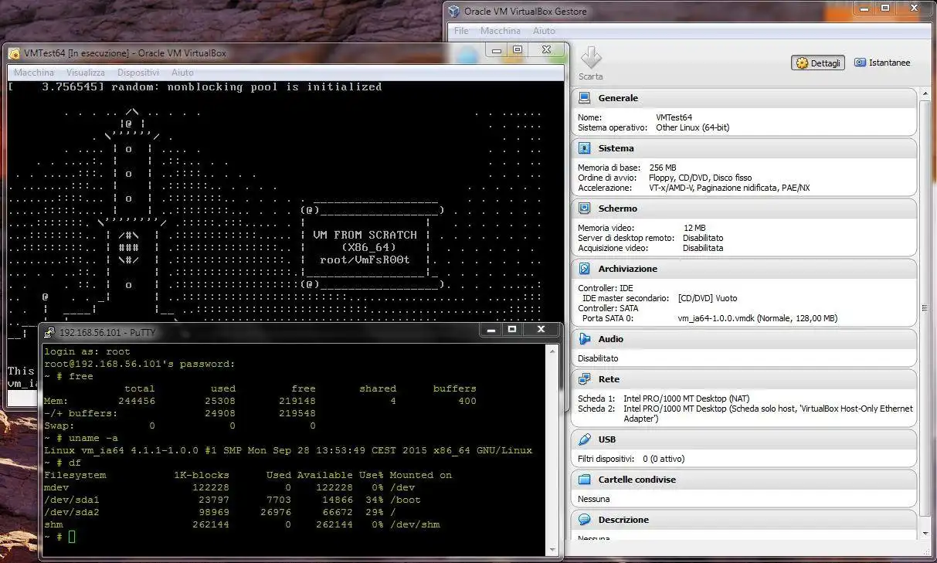Image resolution: width=937 pixels, height=563 pixels.
Task: Click the details pane vertical scrollbar in Gestore
Action: pos(925,309)
